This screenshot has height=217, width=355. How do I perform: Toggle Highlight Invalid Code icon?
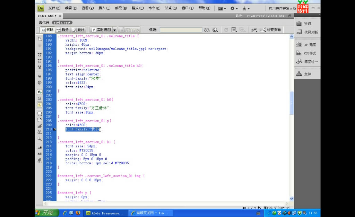pos(40,98)
